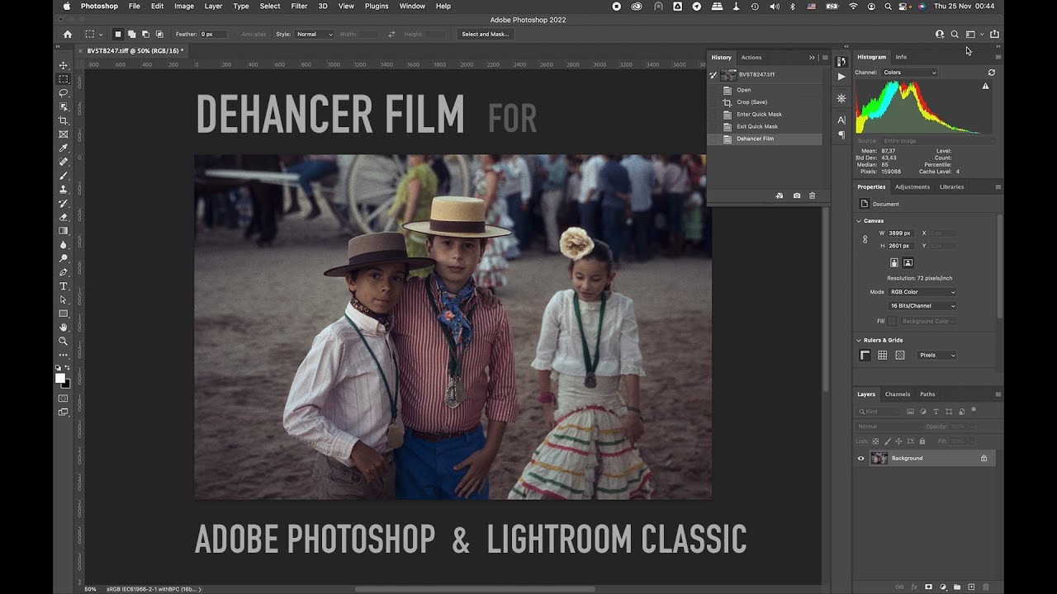The height and width of the screenshot is (594, 1057).
Task: Open the histogram Channel dropdown
Action: click(909, 73)
